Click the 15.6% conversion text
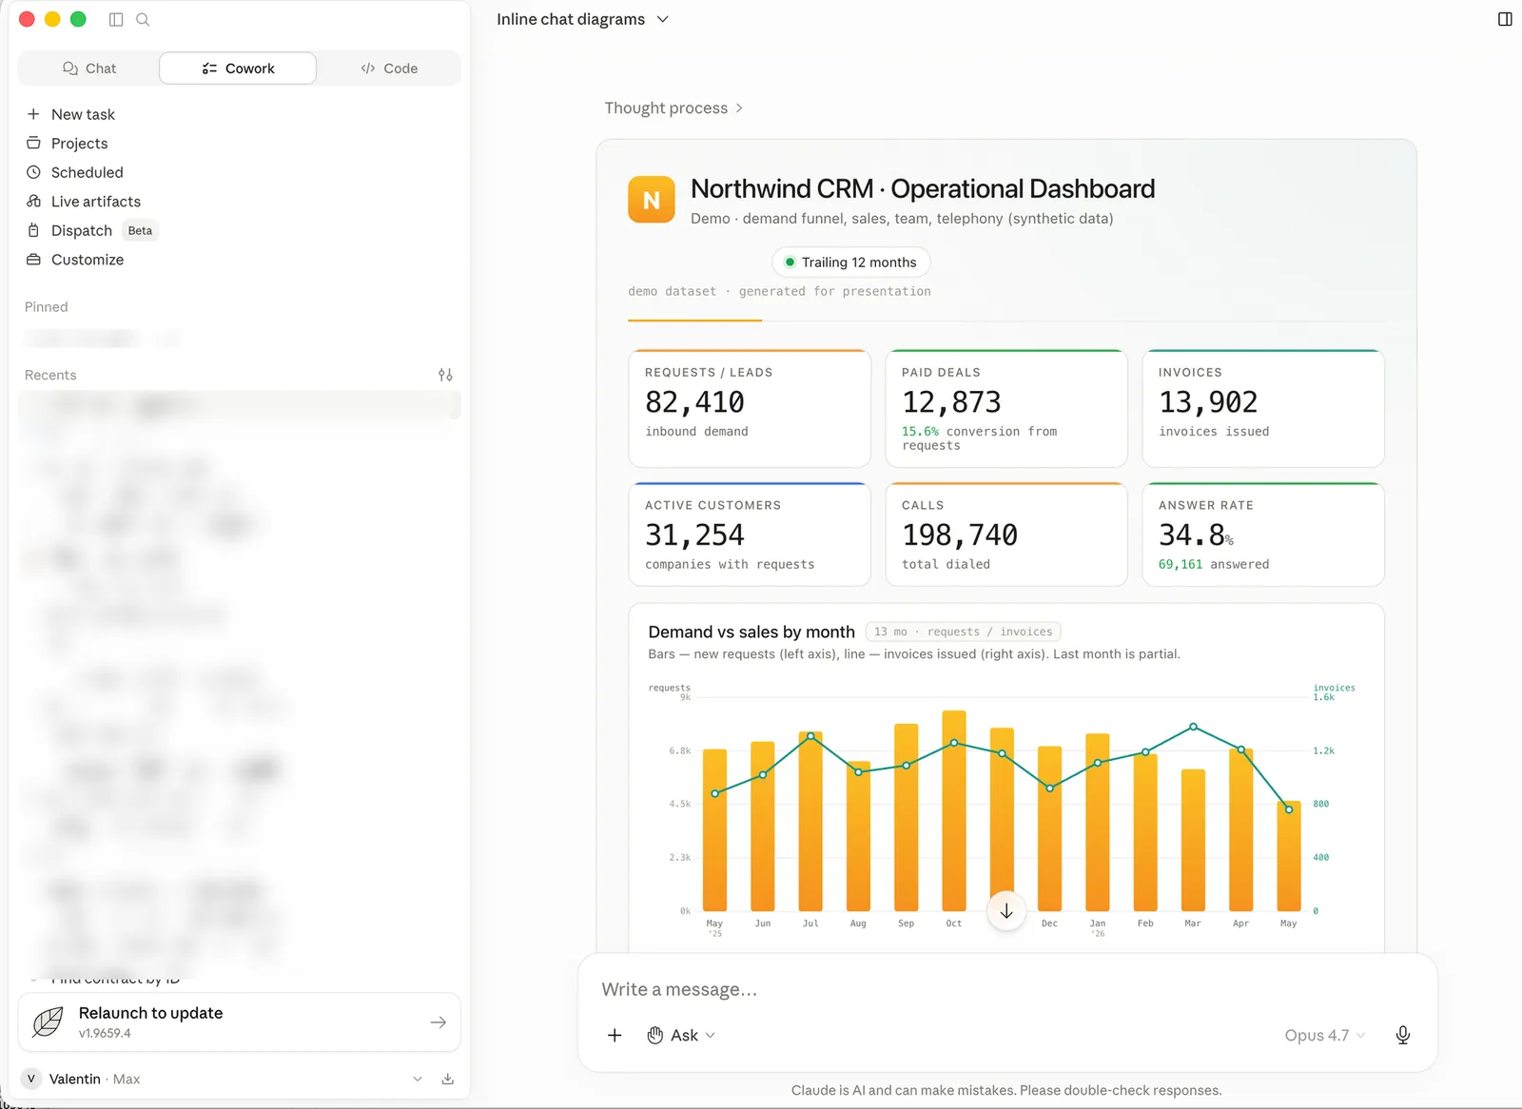The image size is (1522, 1109). click(979, 438)
